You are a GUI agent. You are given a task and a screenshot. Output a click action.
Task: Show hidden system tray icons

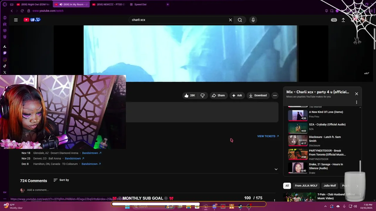[325, 206]
